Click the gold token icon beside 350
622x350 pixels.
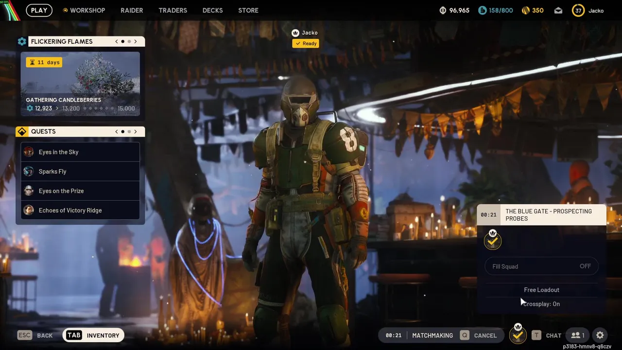pos(525,10)
